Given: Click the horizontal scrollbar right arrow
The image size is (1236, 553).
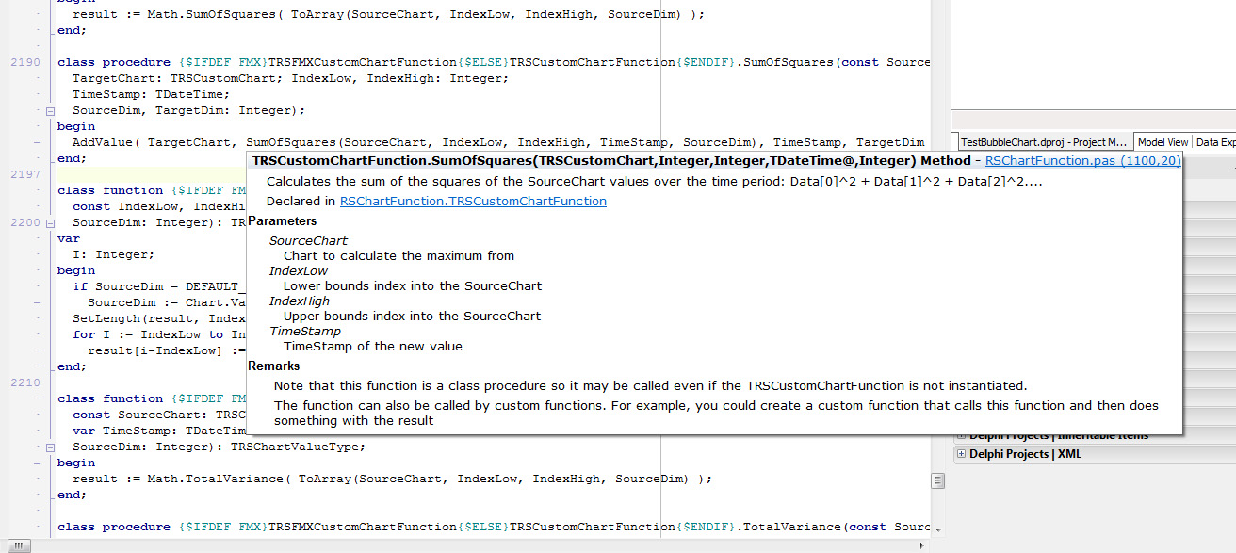Looking at the screenshot, I should 922,545.
